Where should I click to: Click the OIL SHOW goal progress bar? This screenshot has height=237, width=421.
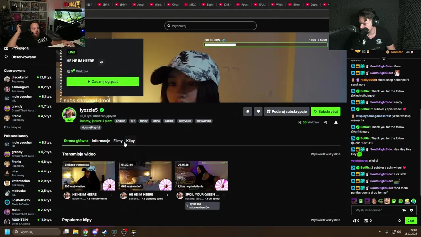click(265, 45)
